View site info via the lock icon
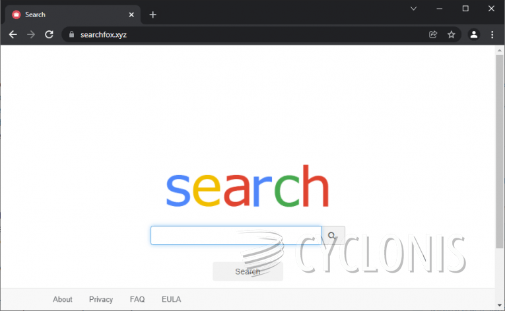 [71, 34]
